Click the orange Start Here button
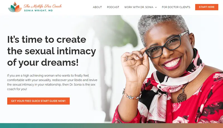 (207, 7)
